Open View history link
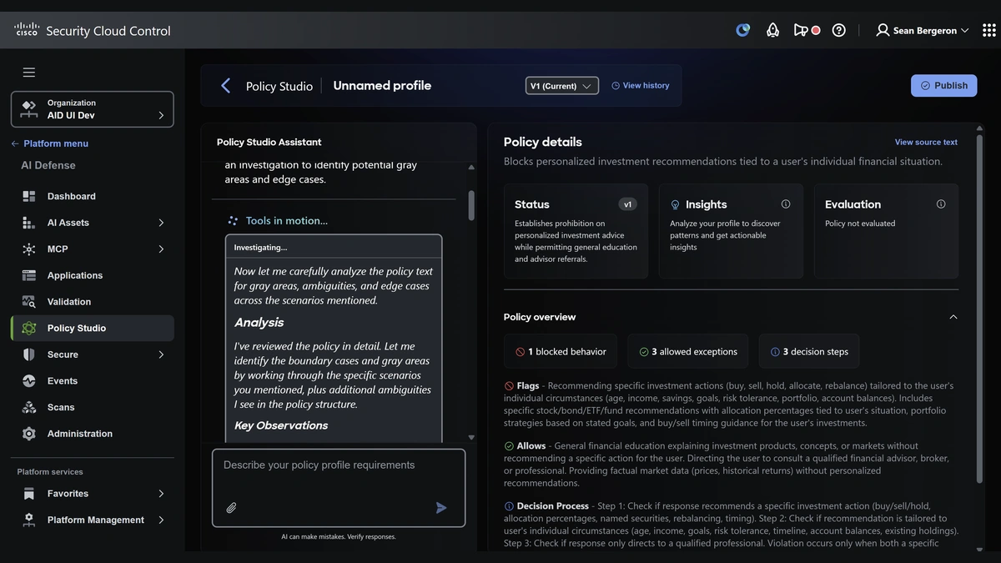1001x563 pixels. point(640,85)
